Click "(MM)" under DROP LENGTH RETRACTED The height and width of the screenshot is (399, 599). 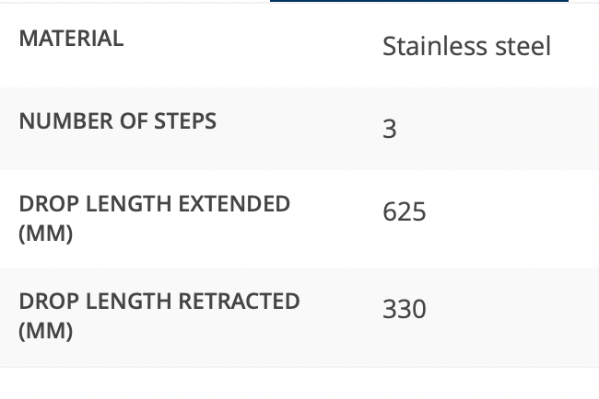(45, 331)
